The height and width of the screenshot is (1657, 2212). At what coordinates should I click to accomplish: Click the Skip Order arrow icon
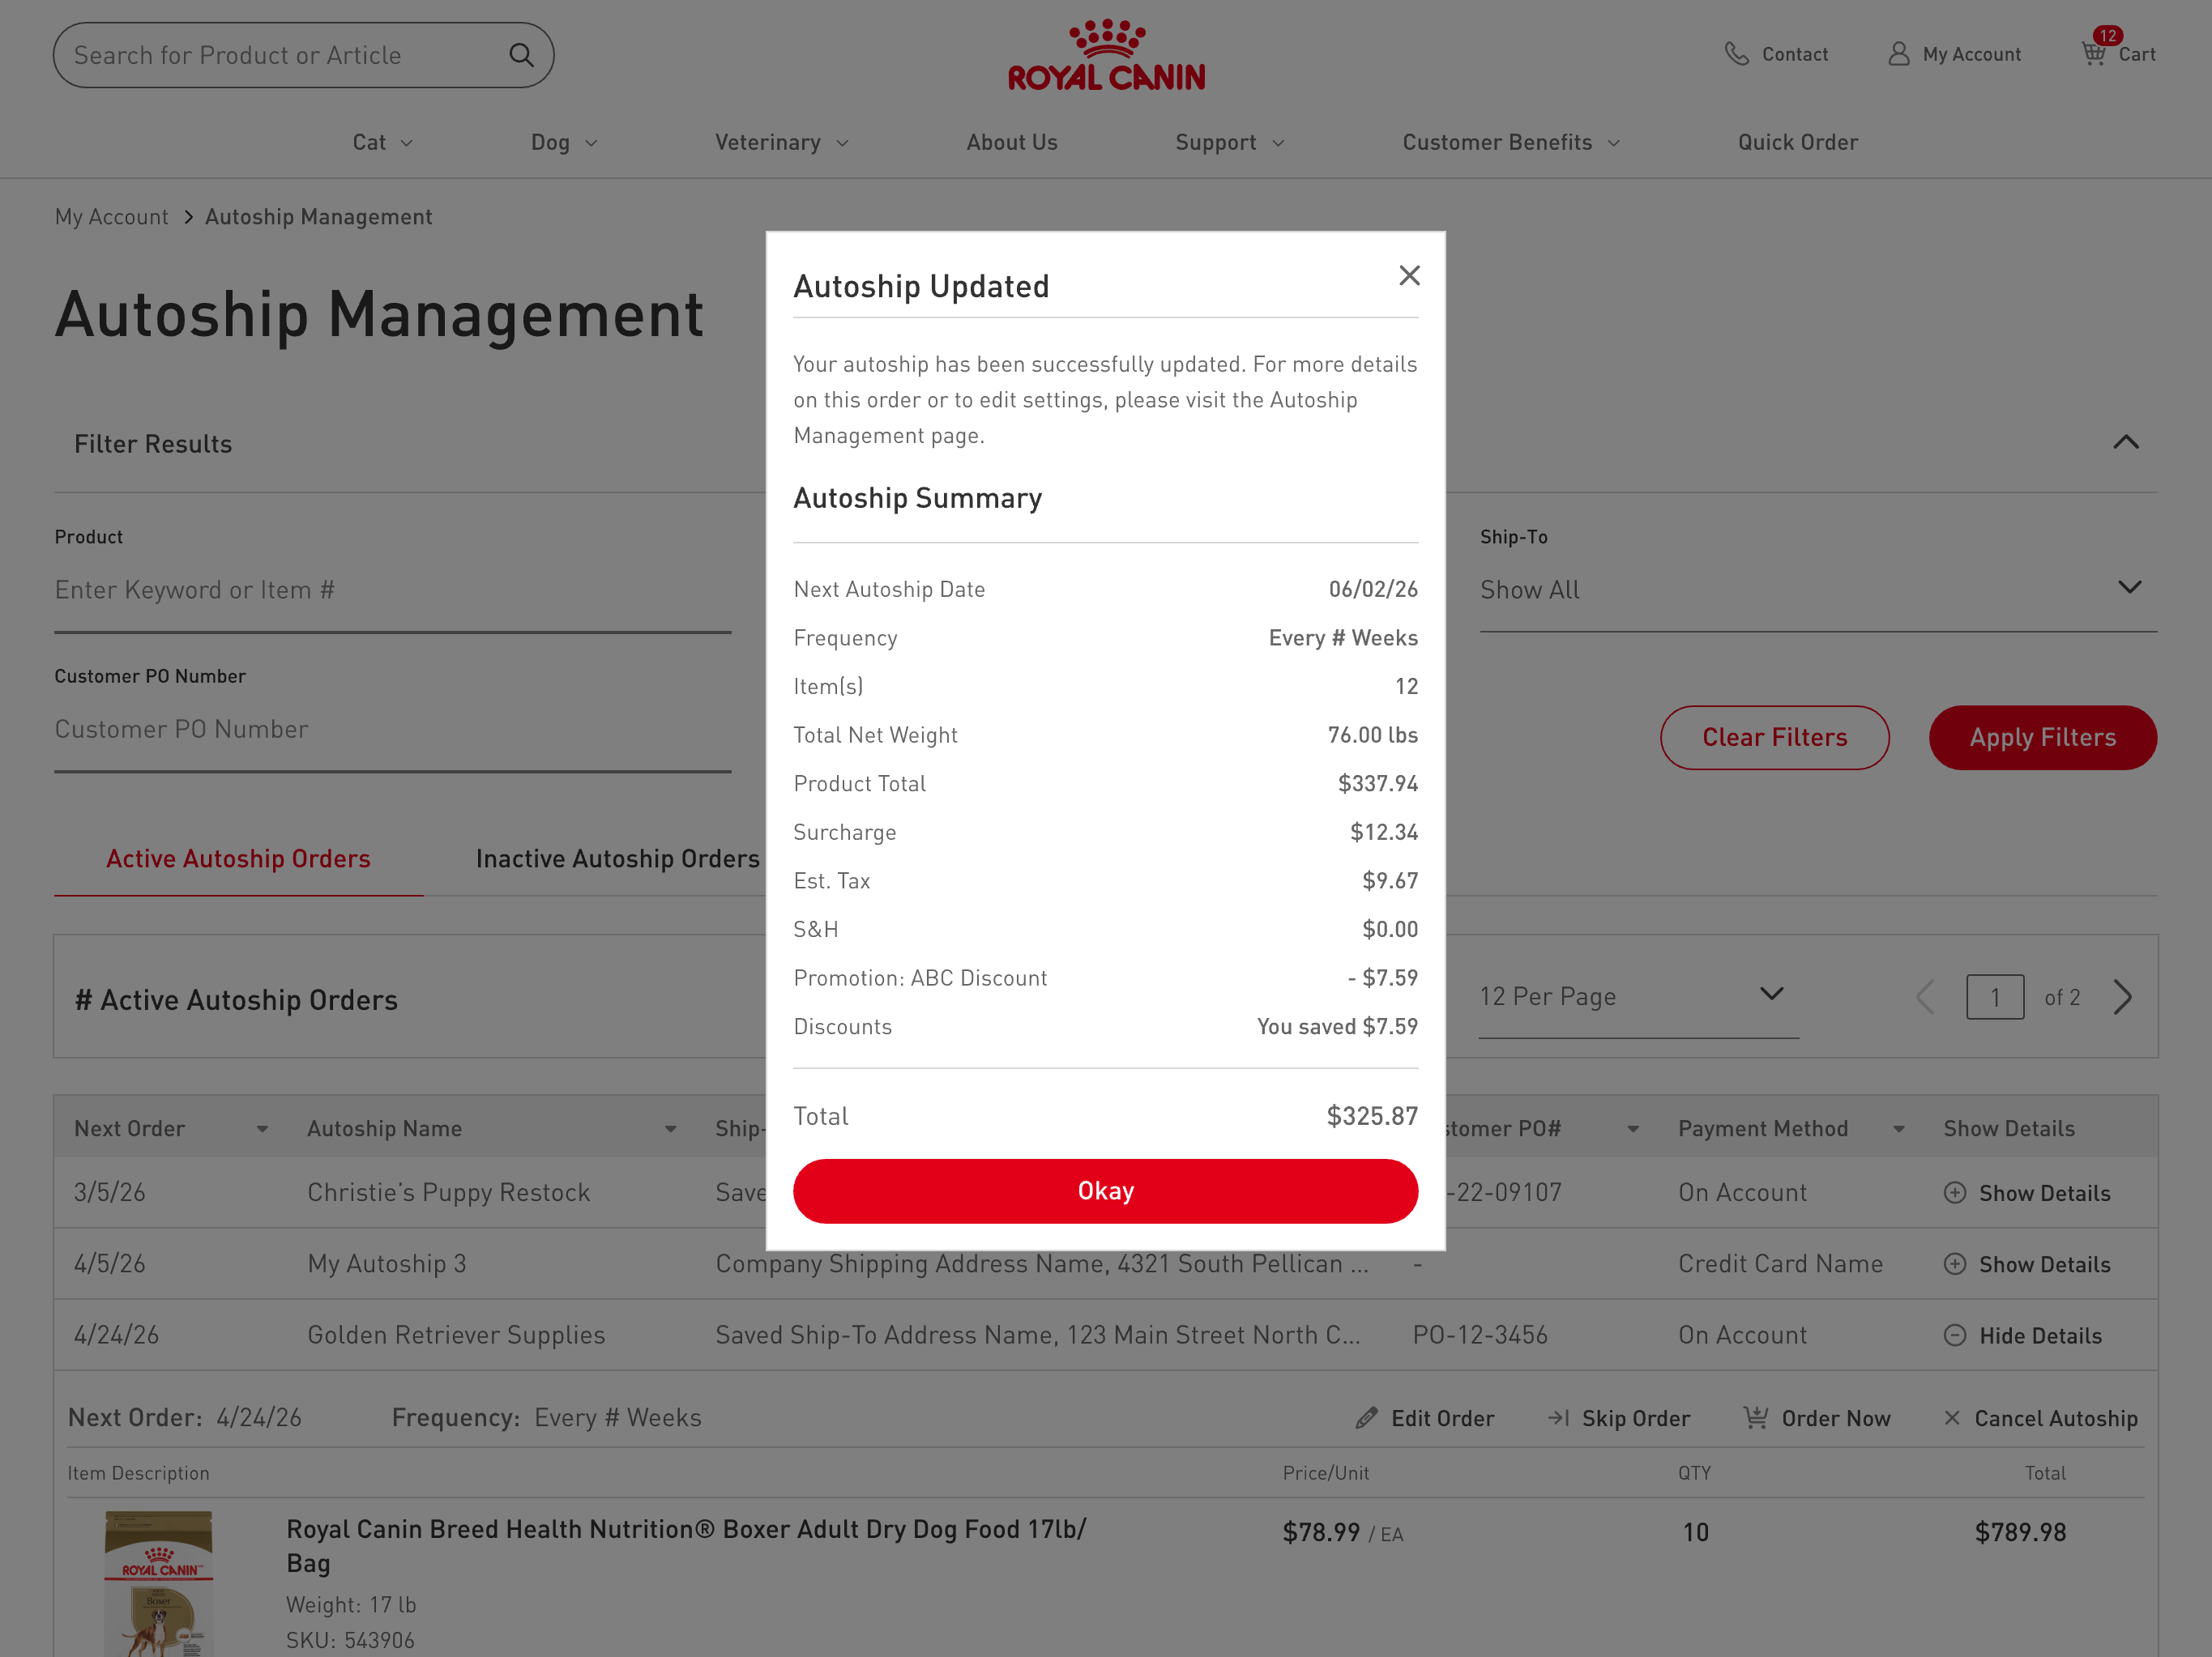[1558, 1418]
